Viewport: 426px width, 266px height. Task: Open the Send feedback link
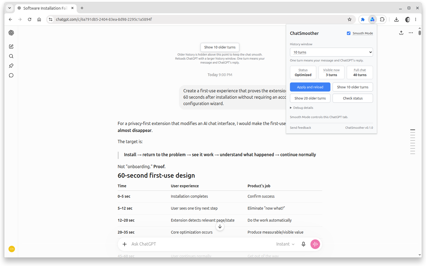tap(301, 128)
